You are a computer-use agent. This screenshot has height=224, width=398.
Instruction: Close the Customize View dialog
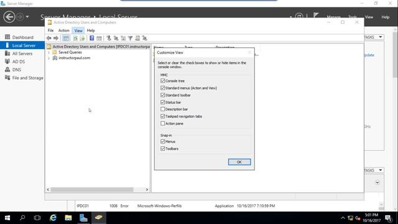coord(249,52)
